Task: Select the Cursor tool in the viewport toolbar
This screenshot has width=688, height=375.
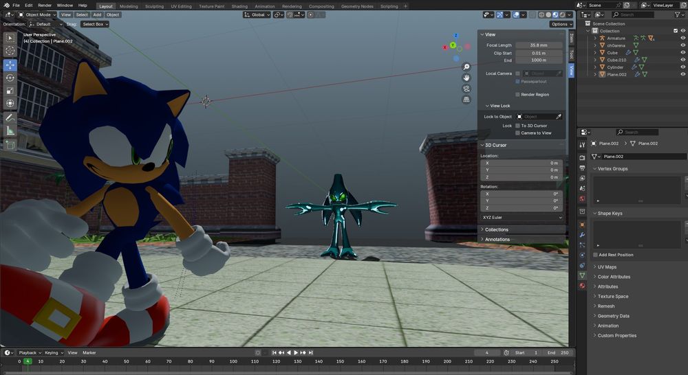Action: [10, 51]
